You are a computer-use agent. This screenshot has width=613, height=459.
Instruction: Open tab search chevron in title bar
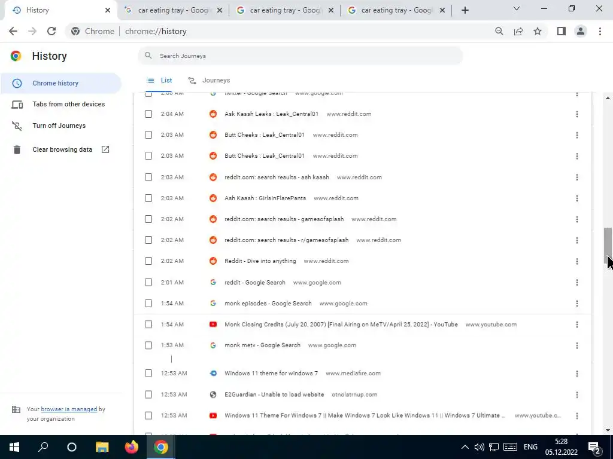click(517, 8)
